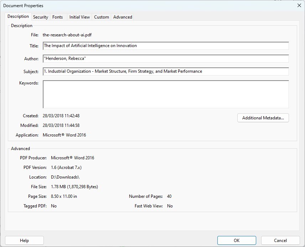Select the Custom tab
305x247 pixels.
(102, 17)
